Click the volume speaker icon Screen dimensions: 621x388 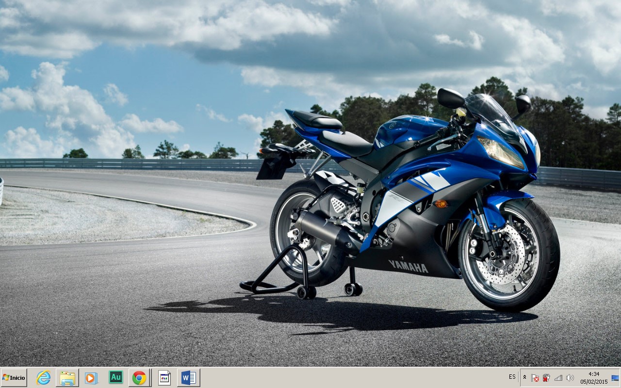point(570,378)
